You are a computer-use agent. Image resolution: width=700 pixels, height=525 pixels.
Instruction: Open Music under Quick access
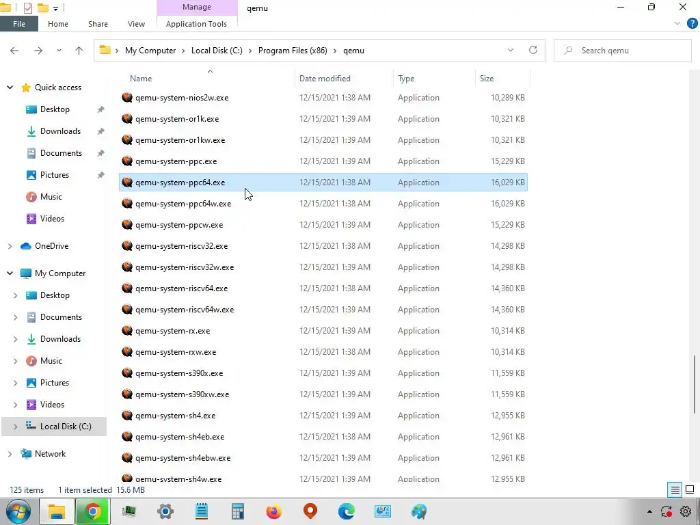tap(51, 197)
